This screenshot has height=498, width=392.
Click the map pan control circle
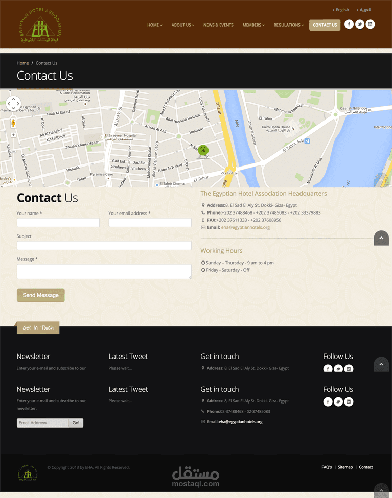pyautogui.click(x=13, y=104)
